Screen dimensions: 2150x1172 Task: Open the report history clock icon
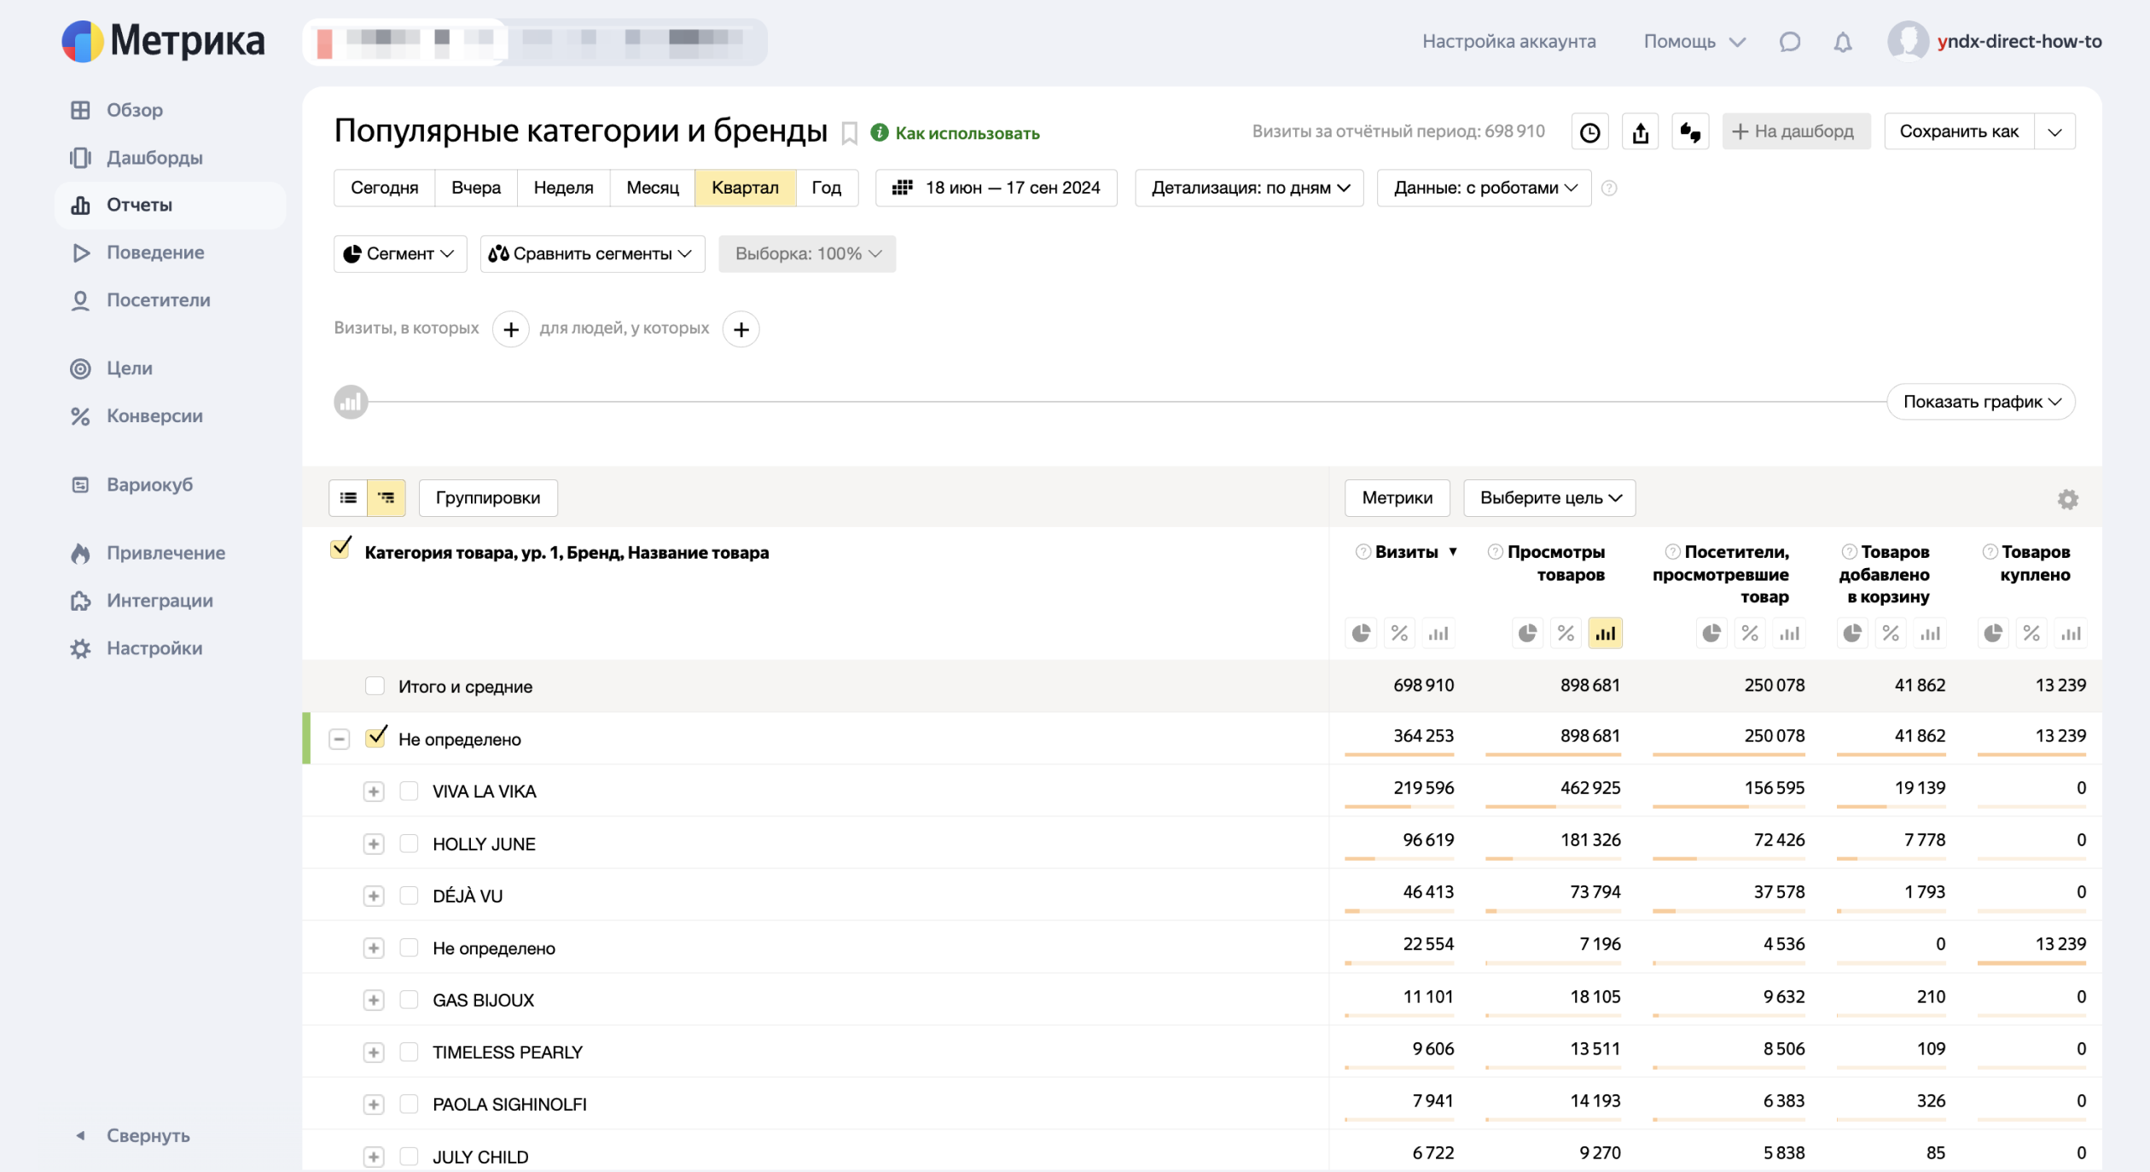[1589, 132]
